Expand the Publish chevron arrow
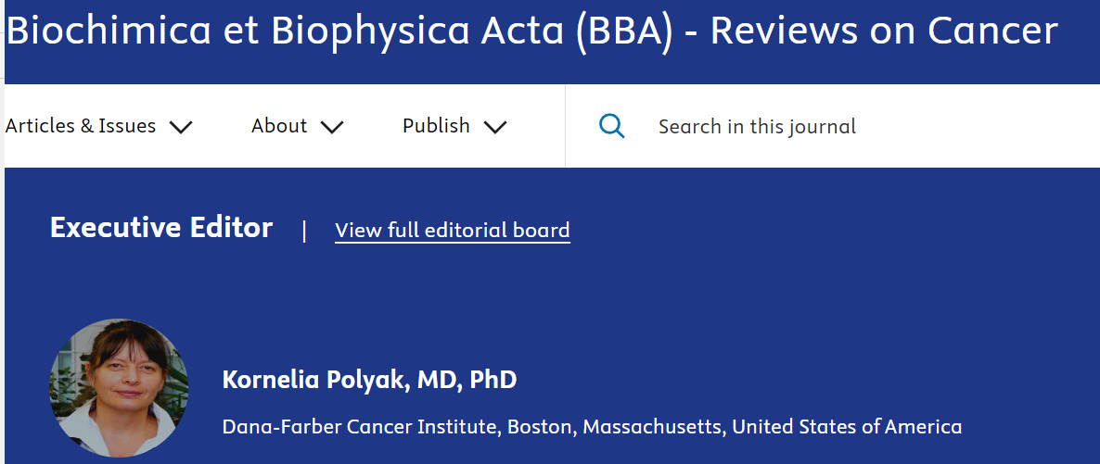1100x464 pixels. tap(495, 127)
